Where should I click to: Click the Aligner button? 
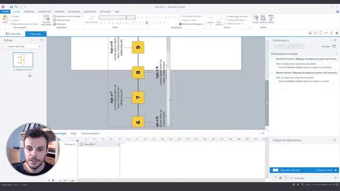pyautogui.click(x=210, y=20)
